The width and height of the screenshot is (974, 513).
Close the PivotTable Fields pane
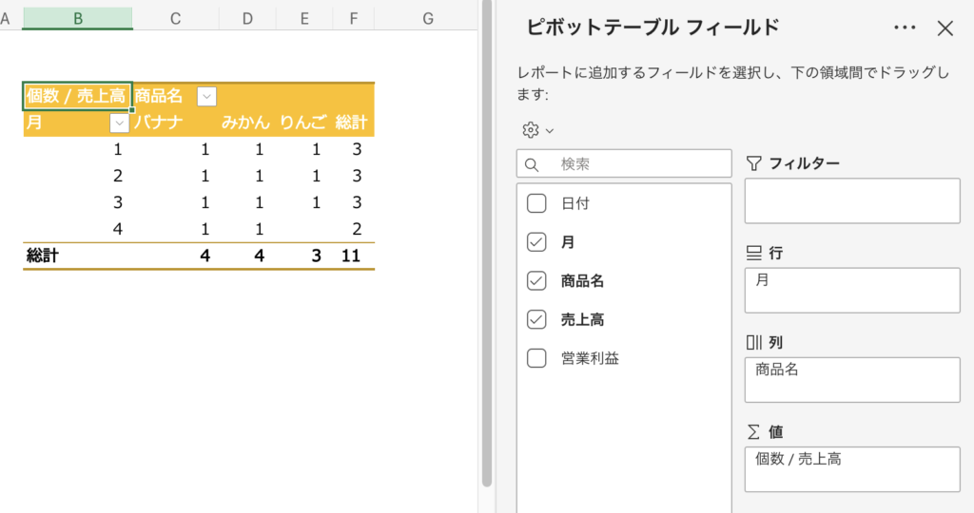[x=945, y=28]
